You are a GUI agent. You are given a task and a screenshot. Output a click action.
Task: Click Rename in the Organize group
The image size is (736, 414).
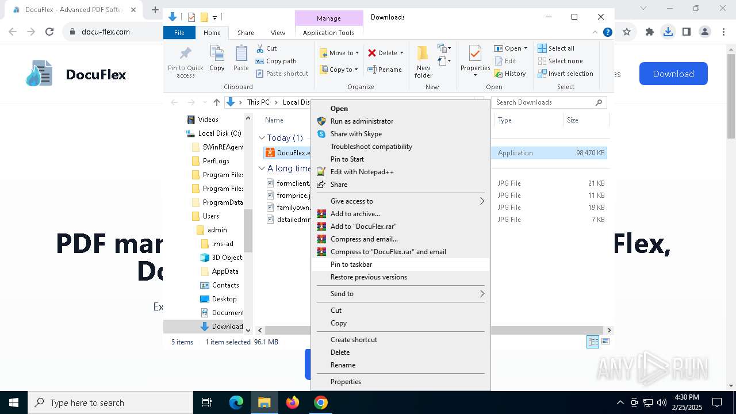click(x=385, y=70)
